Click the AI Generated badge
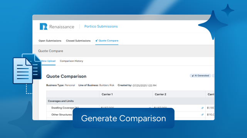Viewport: 247px width, 138px height. click(x=200, y=76)
